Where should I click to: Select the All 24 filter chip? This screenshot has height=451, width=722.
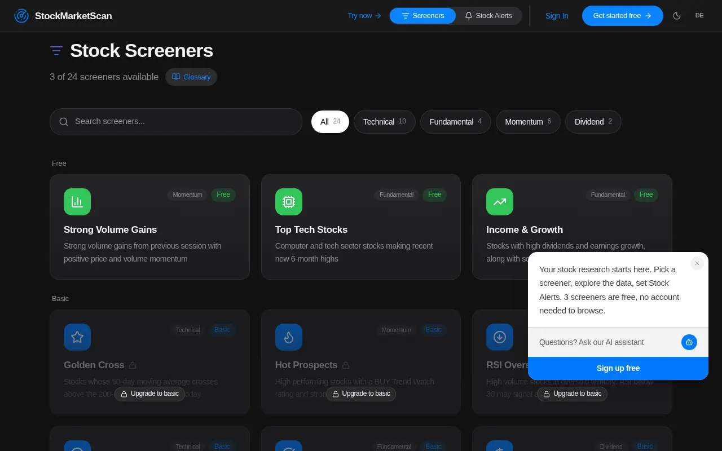(330, 122)
